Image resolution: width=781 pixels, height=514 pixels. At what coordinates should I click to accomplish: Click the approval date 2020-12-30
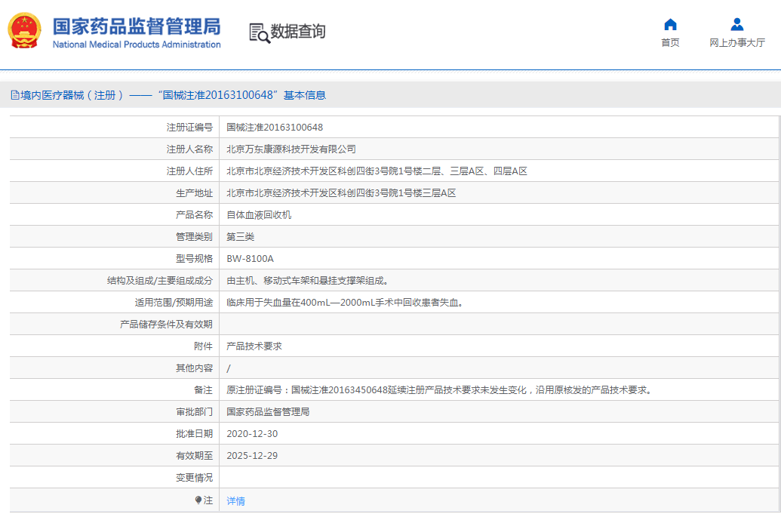(252, 434)
